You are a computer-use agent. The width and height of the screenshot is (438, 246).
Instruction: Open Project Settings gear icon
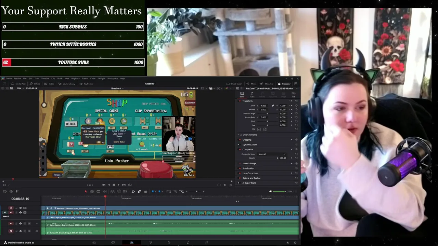pos(295,243)
